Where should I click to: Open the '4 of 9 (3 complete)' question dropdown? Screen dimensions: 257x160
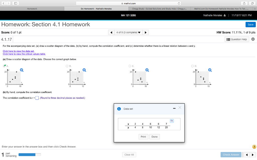coord(128,32)
